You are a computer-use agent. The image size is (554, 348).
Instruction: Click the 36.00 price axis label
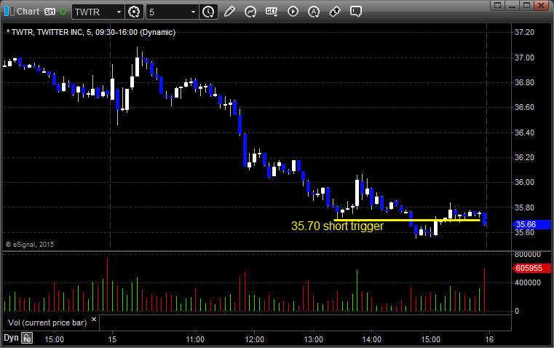pos(524,182)
